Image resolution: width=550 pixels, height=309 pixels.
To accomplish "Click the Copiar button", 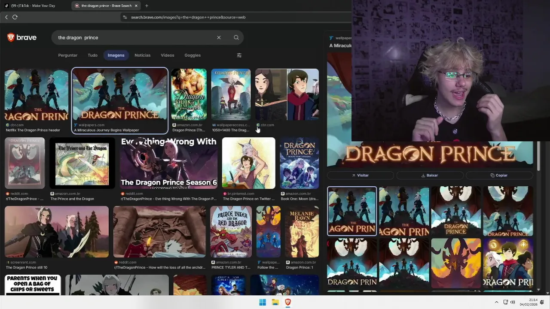I will 499,175.
